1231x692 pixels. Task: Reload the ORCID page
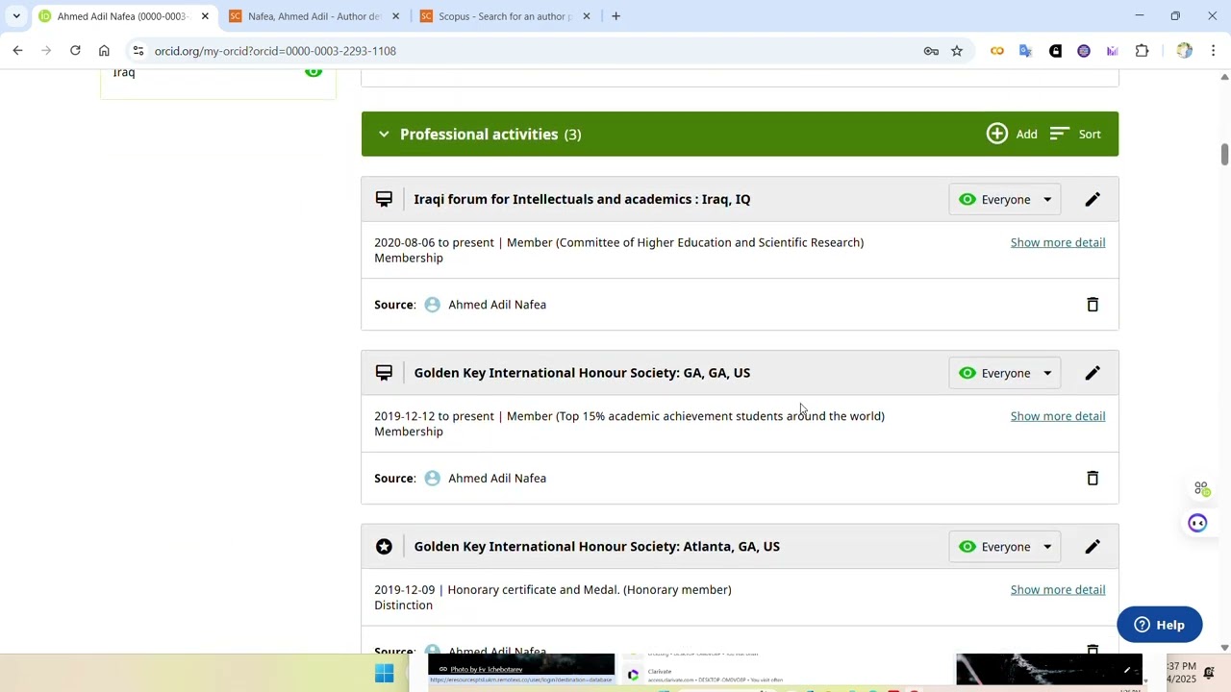[75, 51]
